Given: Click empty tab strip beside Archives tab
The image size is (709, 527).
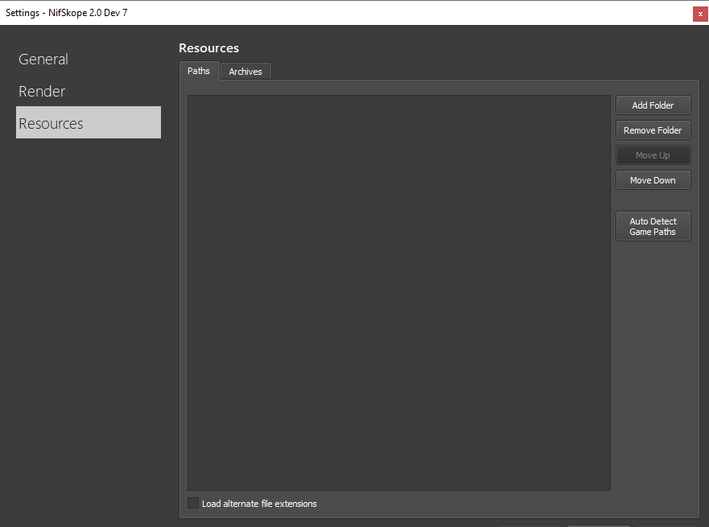Looking at the screenshot, I should tap(483, 71).
